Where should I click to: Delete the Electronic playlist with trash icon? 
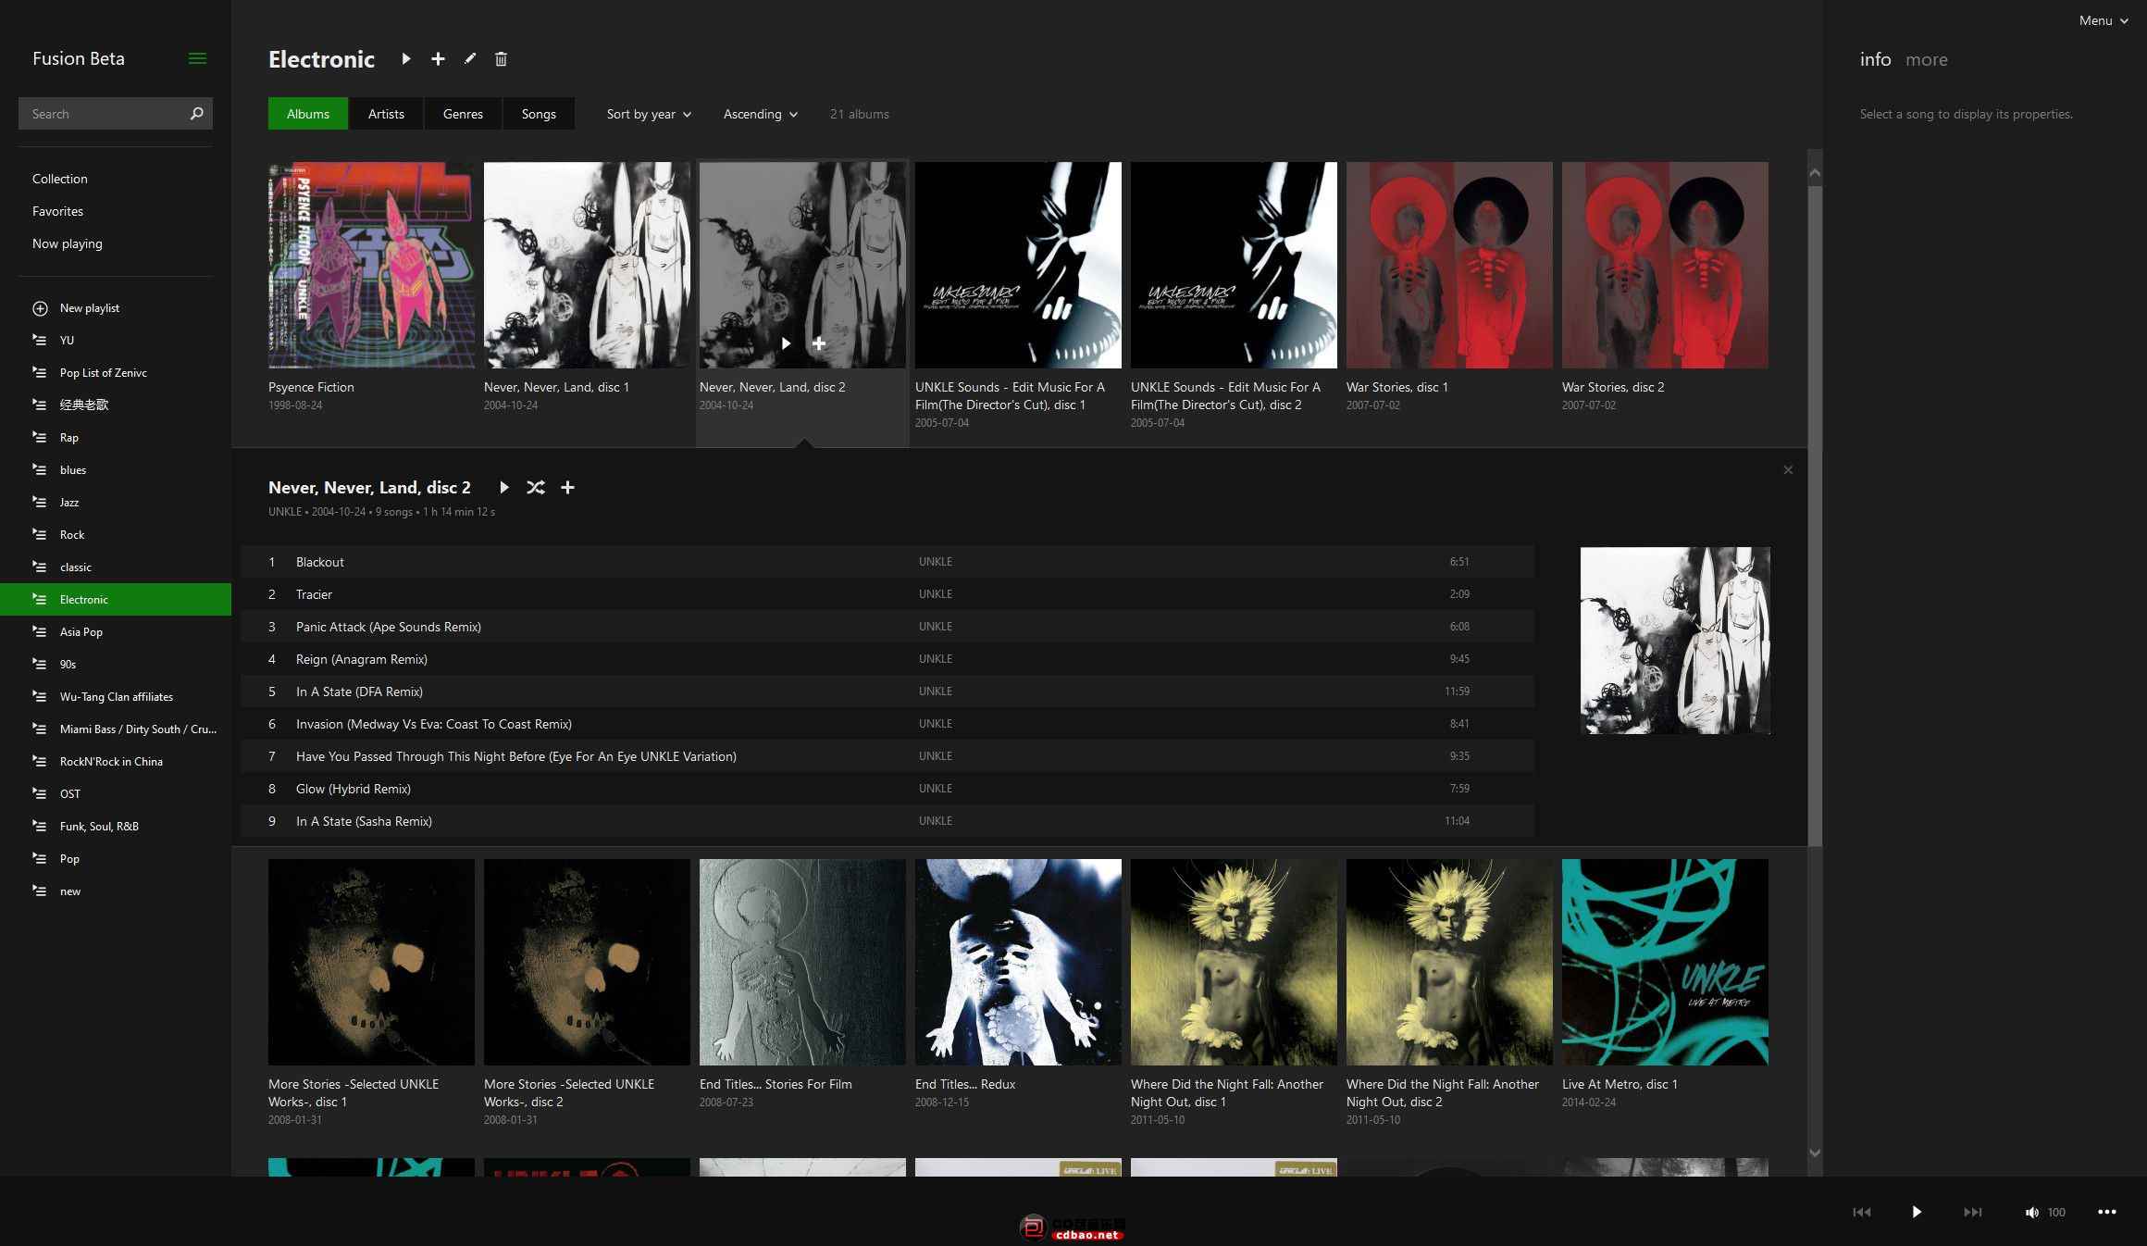click(x=501, y=59)
